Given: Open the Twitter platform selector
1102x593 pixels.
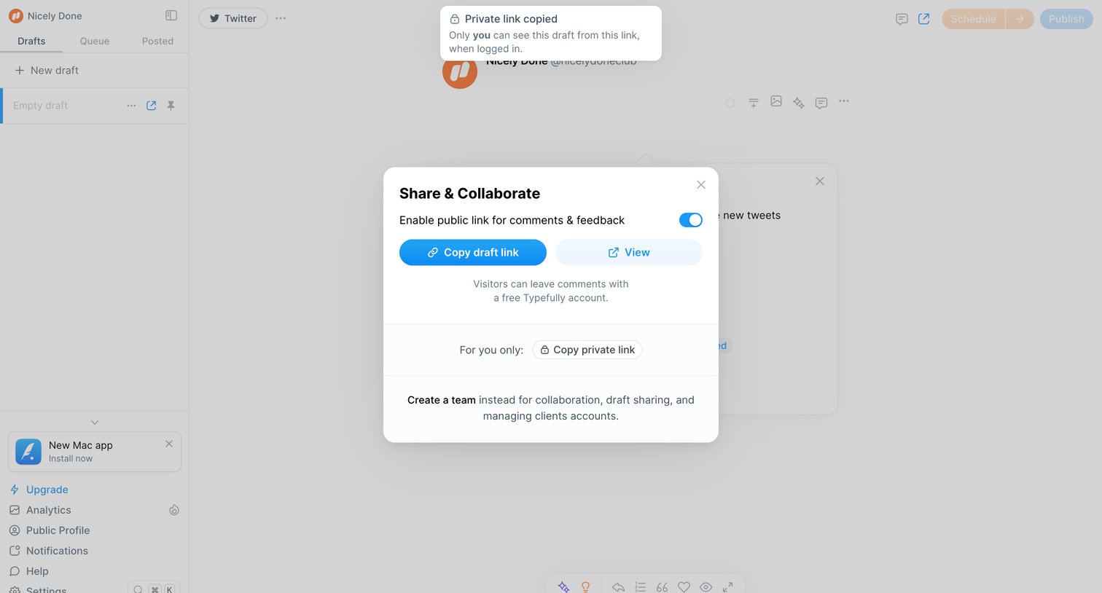Looking at the screenshot, I should tap(233, 18).
